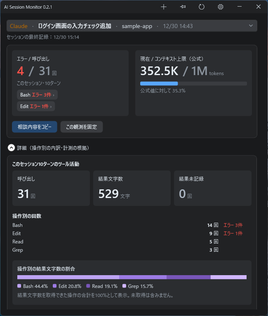Close the AI Session Monitor window
Viewport: 268px width, 316px height.
coord(259,7)
